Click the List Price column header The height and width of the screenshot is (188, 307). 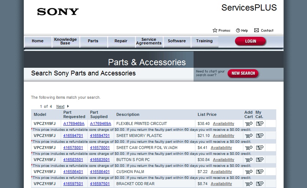207,114
